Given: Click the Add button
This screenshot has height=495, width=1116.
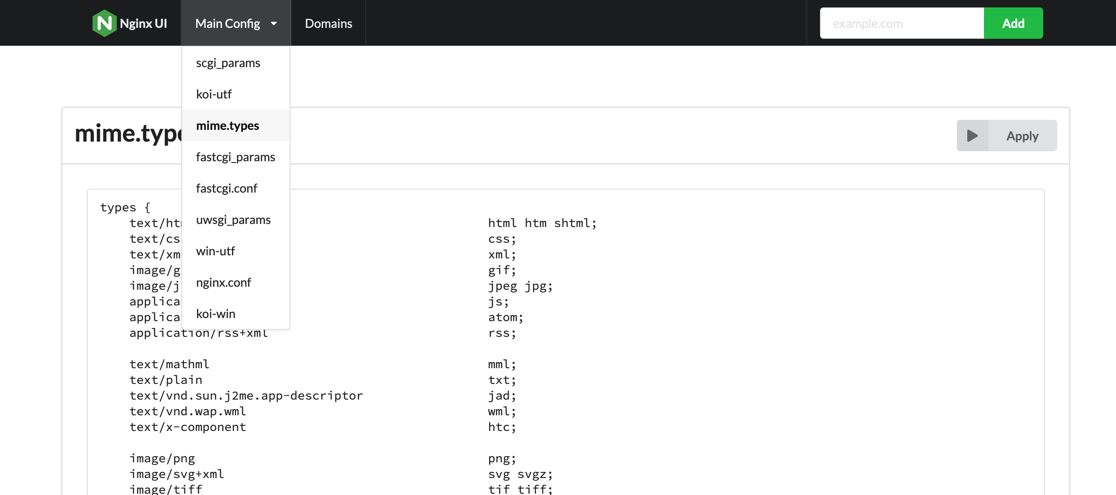Looking at the screenshot, I should (x=1012, y=23).
